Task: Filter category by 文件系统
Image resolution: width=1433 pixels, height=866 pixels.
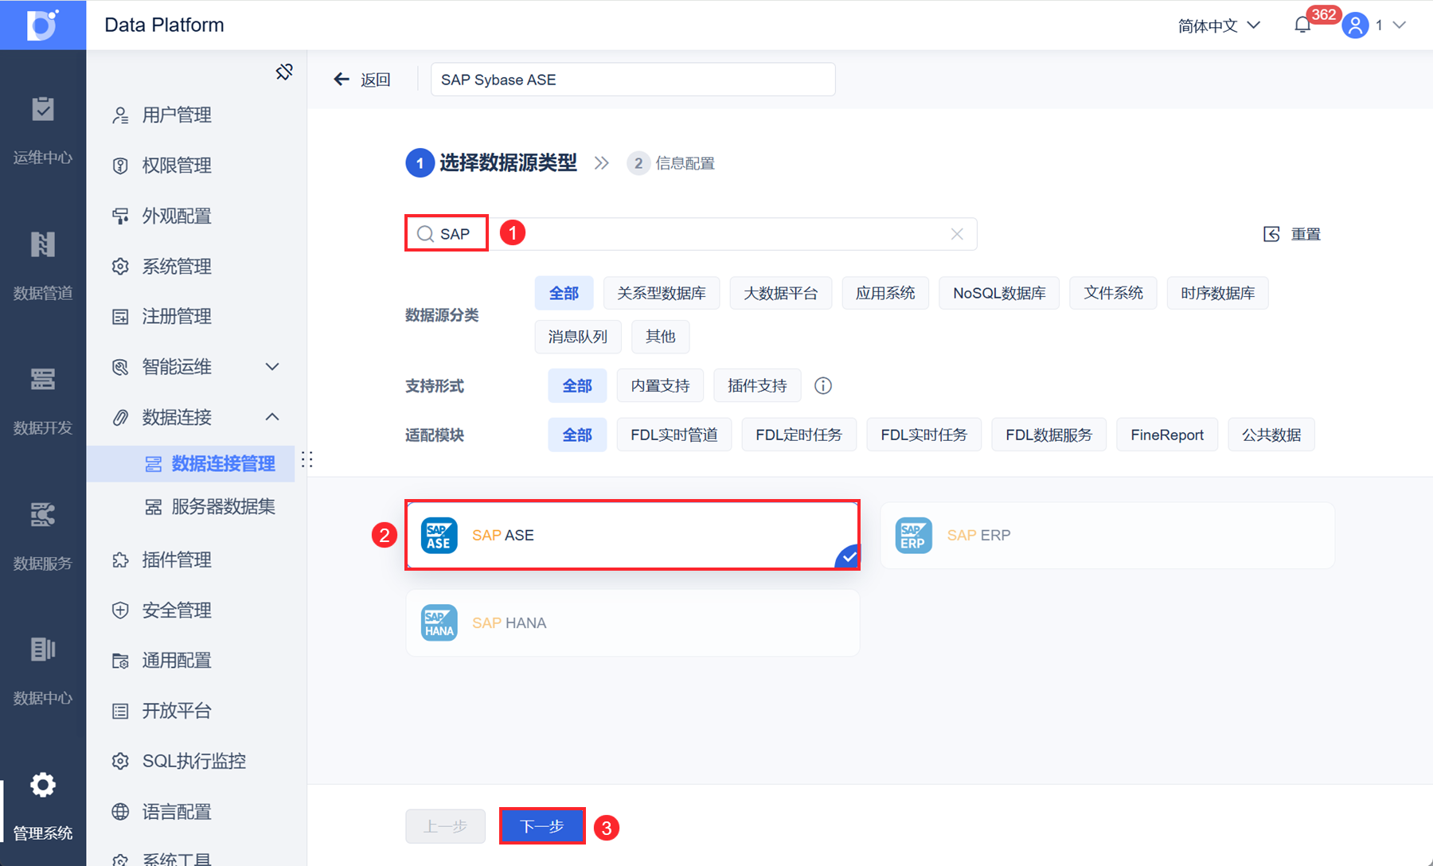Action: [1114, 294]
